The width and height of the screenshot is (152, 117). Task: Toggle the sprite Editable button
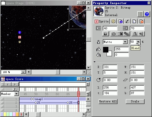tap(113, 34)
